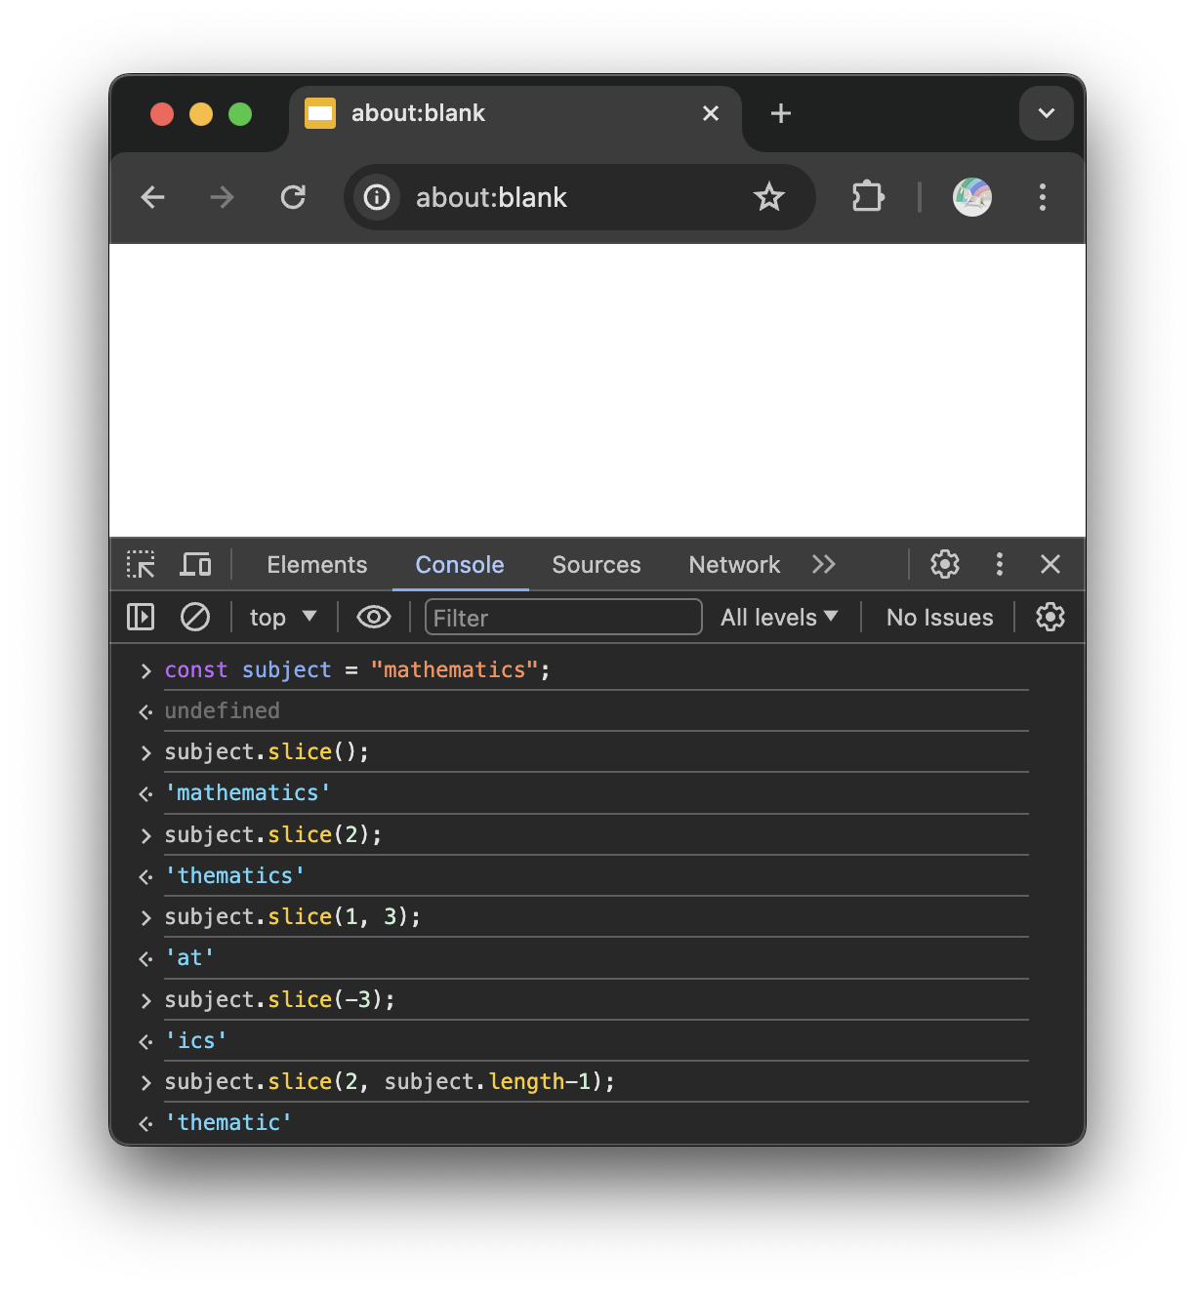This screenshot has height=1290, width=1195.
Task: View site information icon in address bar
Action: [377, 197]
